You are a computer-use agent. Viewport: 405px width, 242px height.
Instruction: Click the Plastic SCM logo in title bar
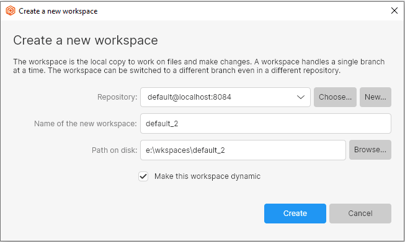coord(11,11)
